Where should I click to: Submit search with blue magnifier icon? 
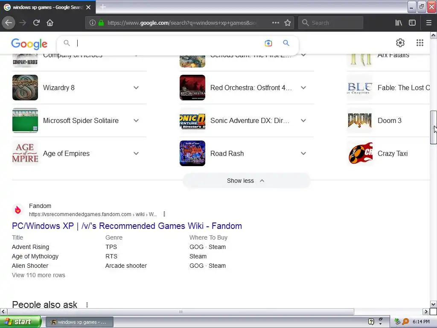tap(286, 43)
